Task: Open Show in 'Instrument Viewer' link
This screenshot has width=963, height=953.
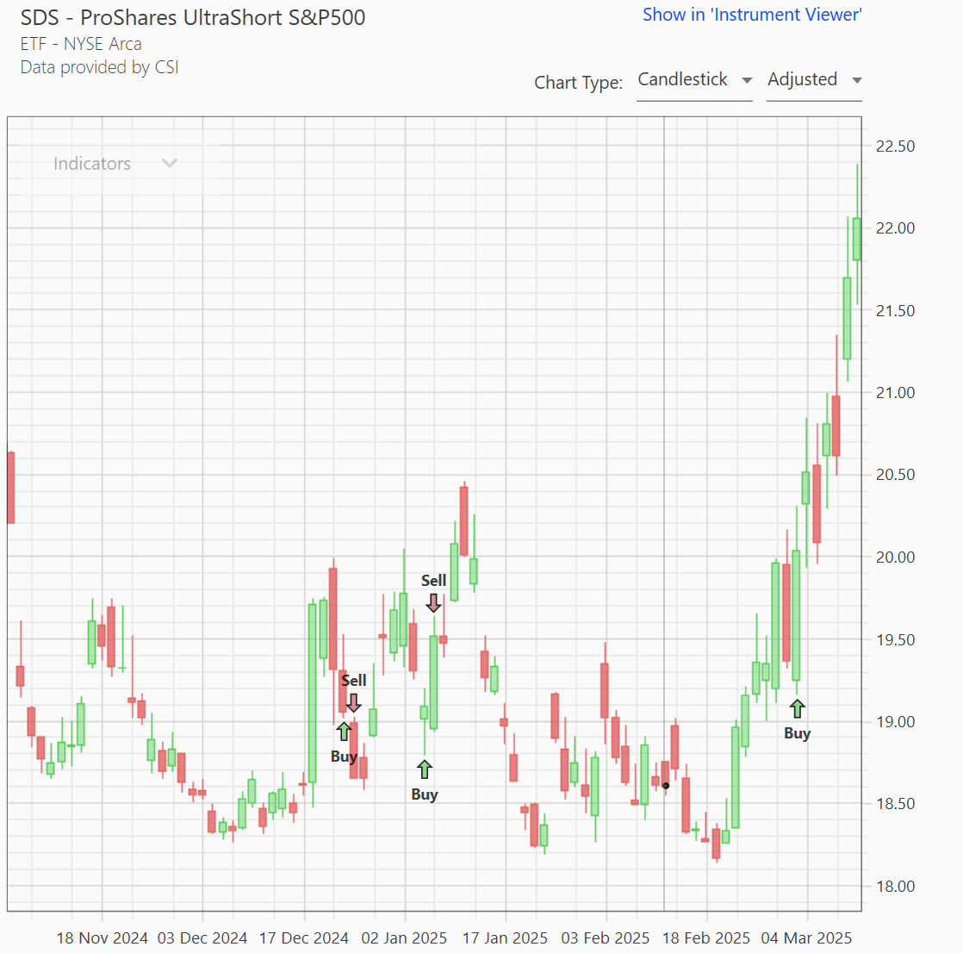Action: click(x=751, y=15)
